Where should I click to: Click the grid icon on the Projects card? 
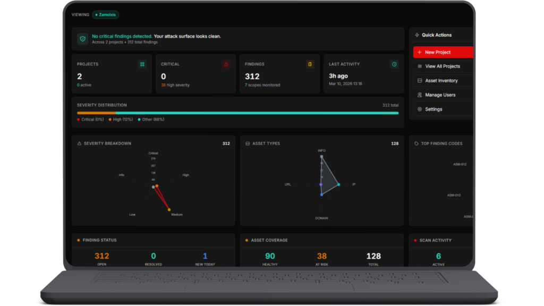coord(142,64)
